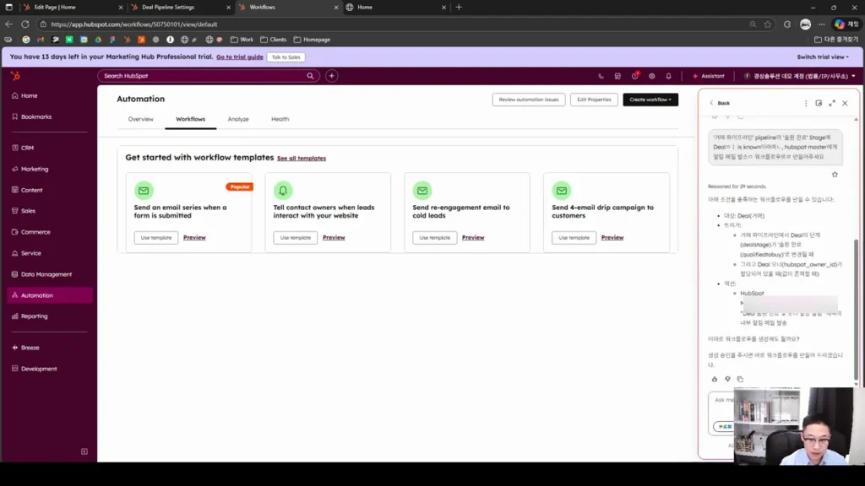
Task: Open the Homepage bookmarks folder
Action: point(312,40)
